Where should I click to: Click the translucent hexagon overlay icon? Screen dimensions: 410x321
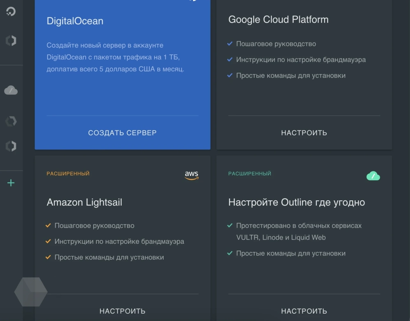(31, 292)
